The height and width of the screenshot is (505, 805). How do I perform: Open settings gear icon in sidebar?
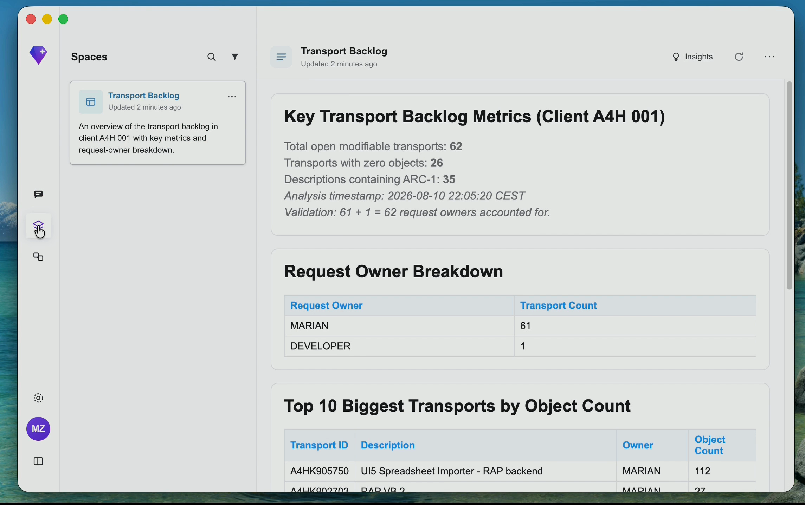pos(38,398)
